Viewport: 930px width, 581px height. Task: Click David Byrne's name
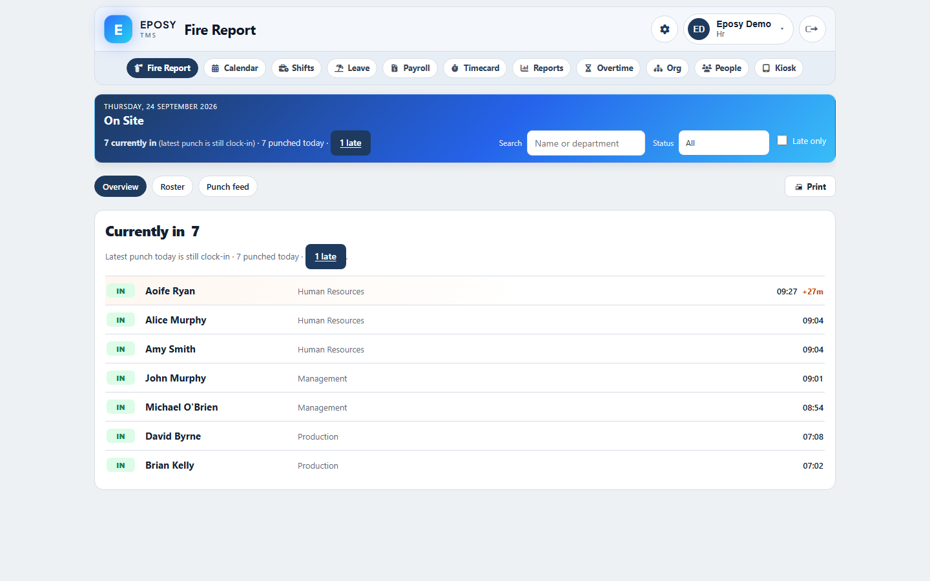(x=173, y=436)
